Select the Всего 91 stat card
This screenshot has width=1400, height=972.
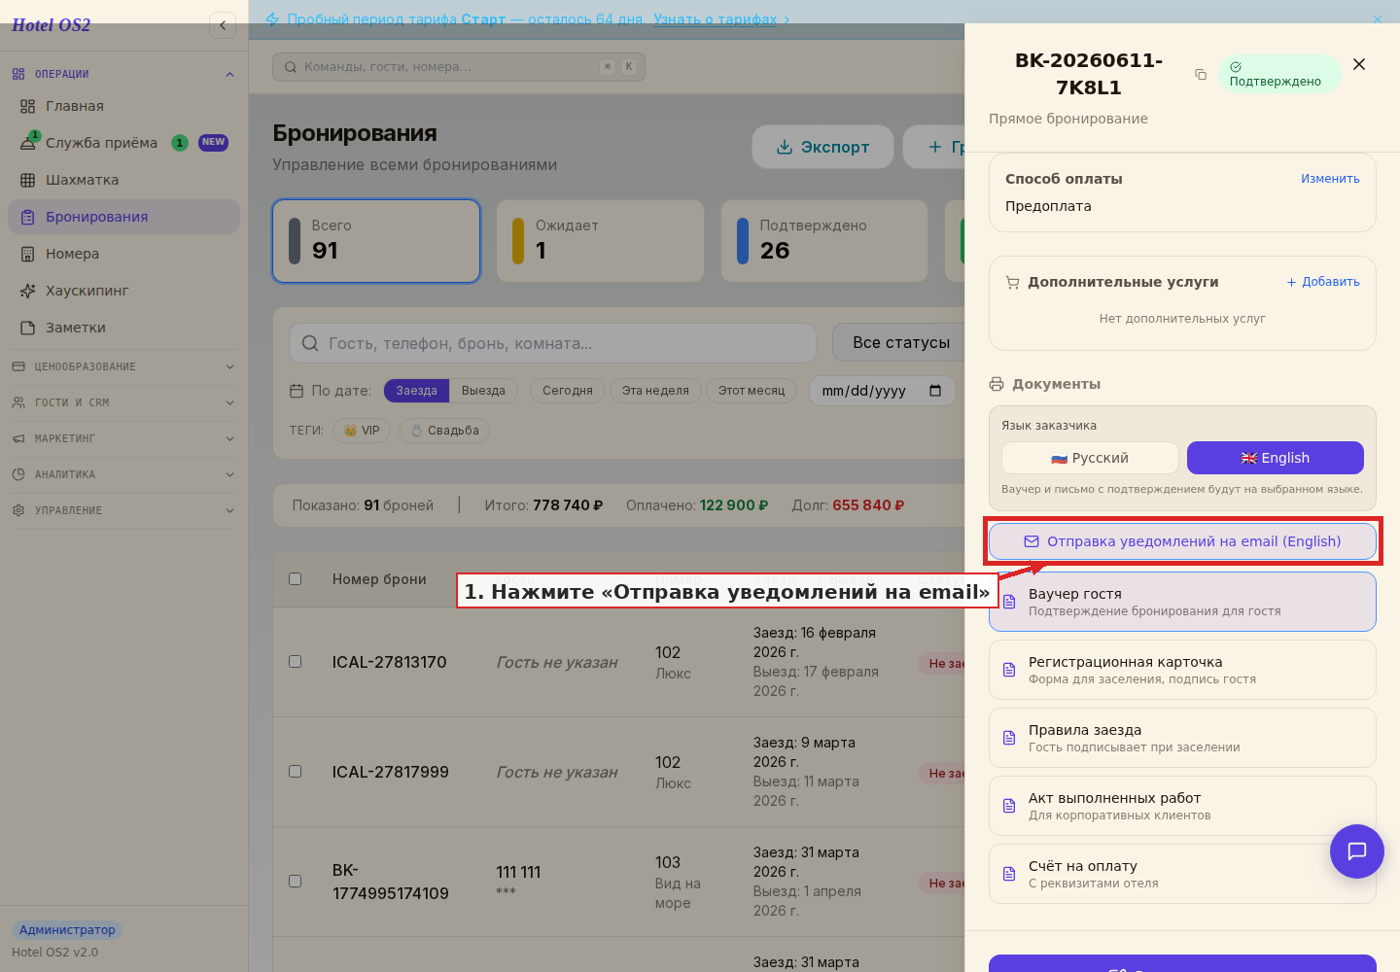(376, 241)
